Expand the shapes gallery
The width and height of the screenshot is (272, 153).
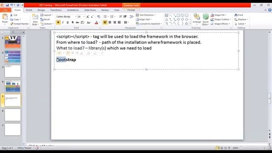coord(190,23)
